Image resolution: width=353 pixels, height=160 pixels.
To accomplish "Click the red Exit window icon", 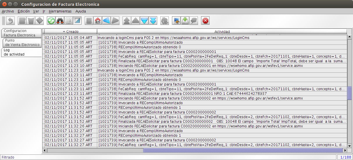I will coord(205,21).
